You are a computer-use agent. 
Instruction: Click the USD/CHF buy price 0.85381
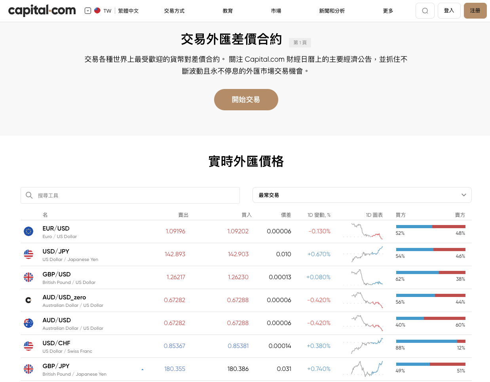pos(238,346)
